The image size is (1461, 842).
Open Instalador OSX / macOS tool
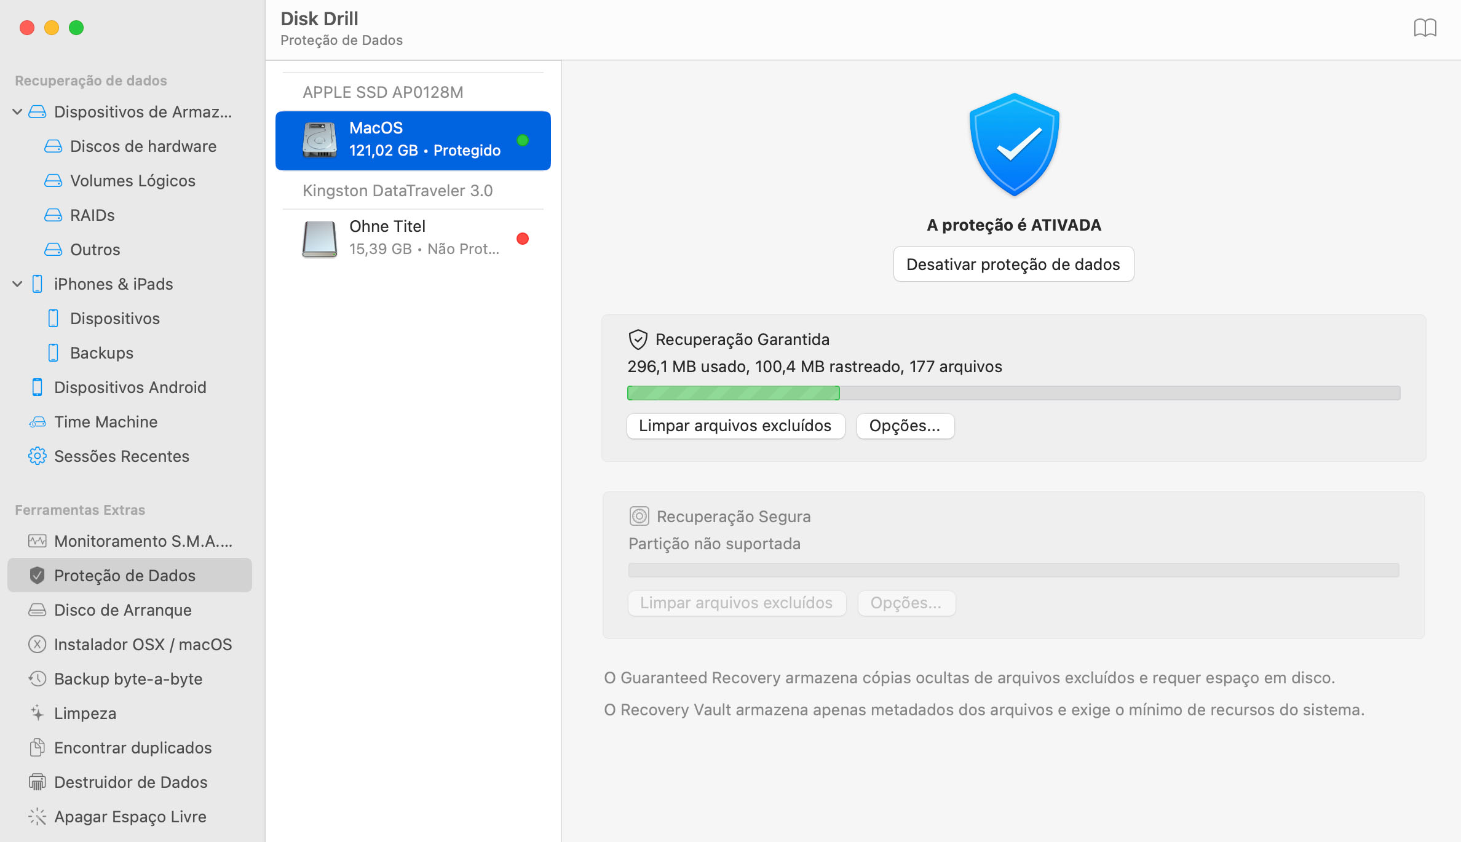pyautogui.click(x=143, y=645)
